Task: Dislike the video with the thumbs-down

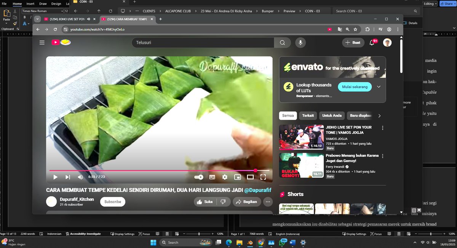Action: [223, 202]
